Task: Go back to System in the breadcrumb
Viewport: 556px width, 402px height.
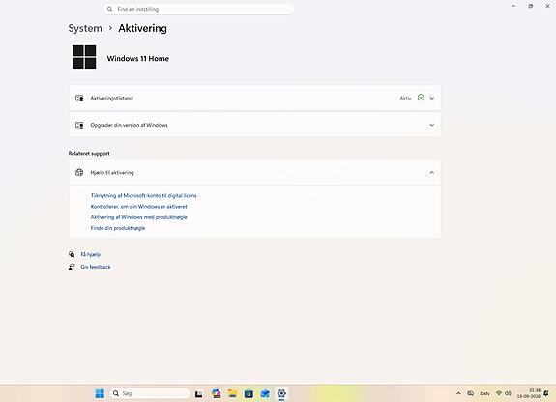Action: [85, 28]
